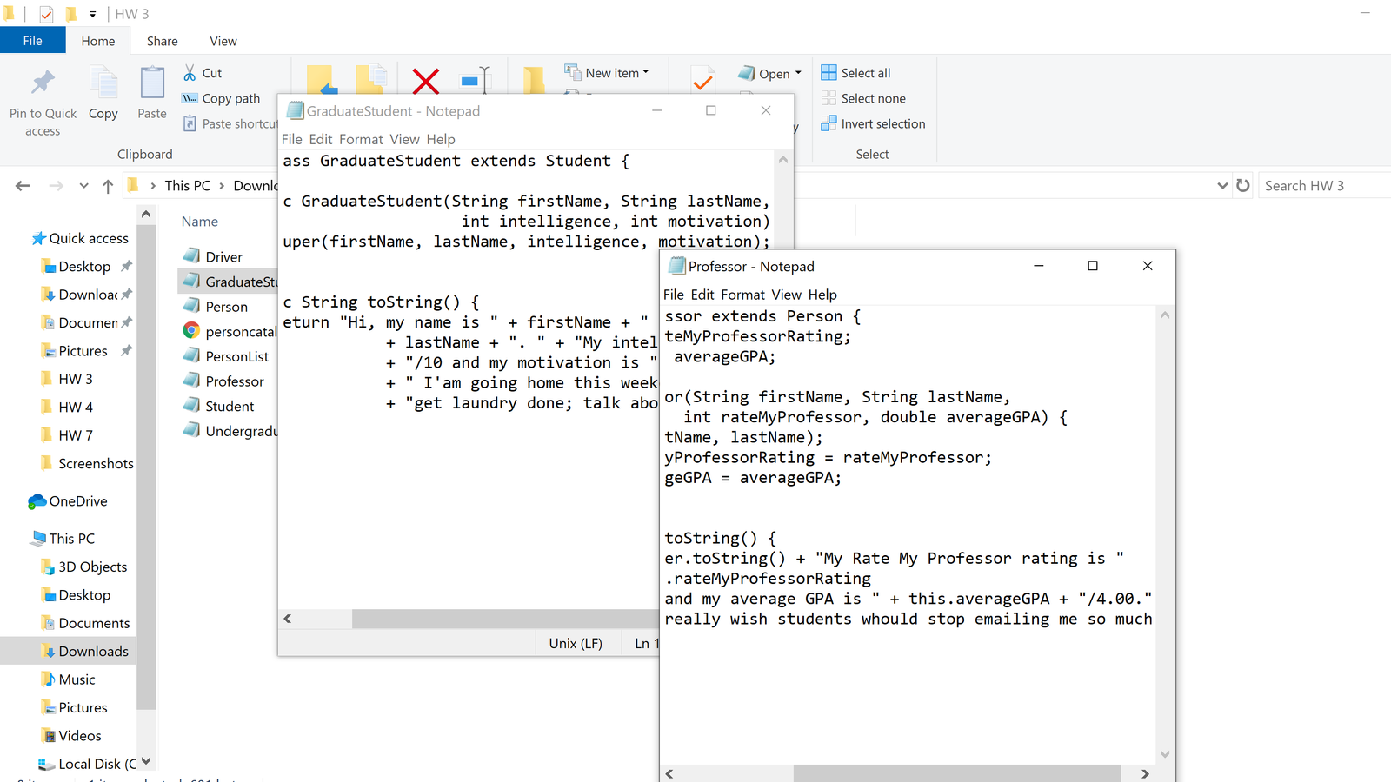Switch to the View ribbon tab
1391x782 pixels.
pyautogui.click(x=223, y=41)
